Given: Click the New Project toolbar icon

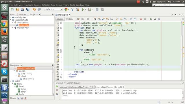Looking at the screenshot, I should (17, 10).
